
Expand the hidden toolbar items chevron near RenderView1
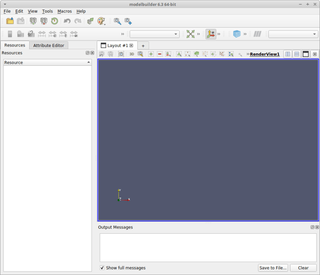click(248, 54)
